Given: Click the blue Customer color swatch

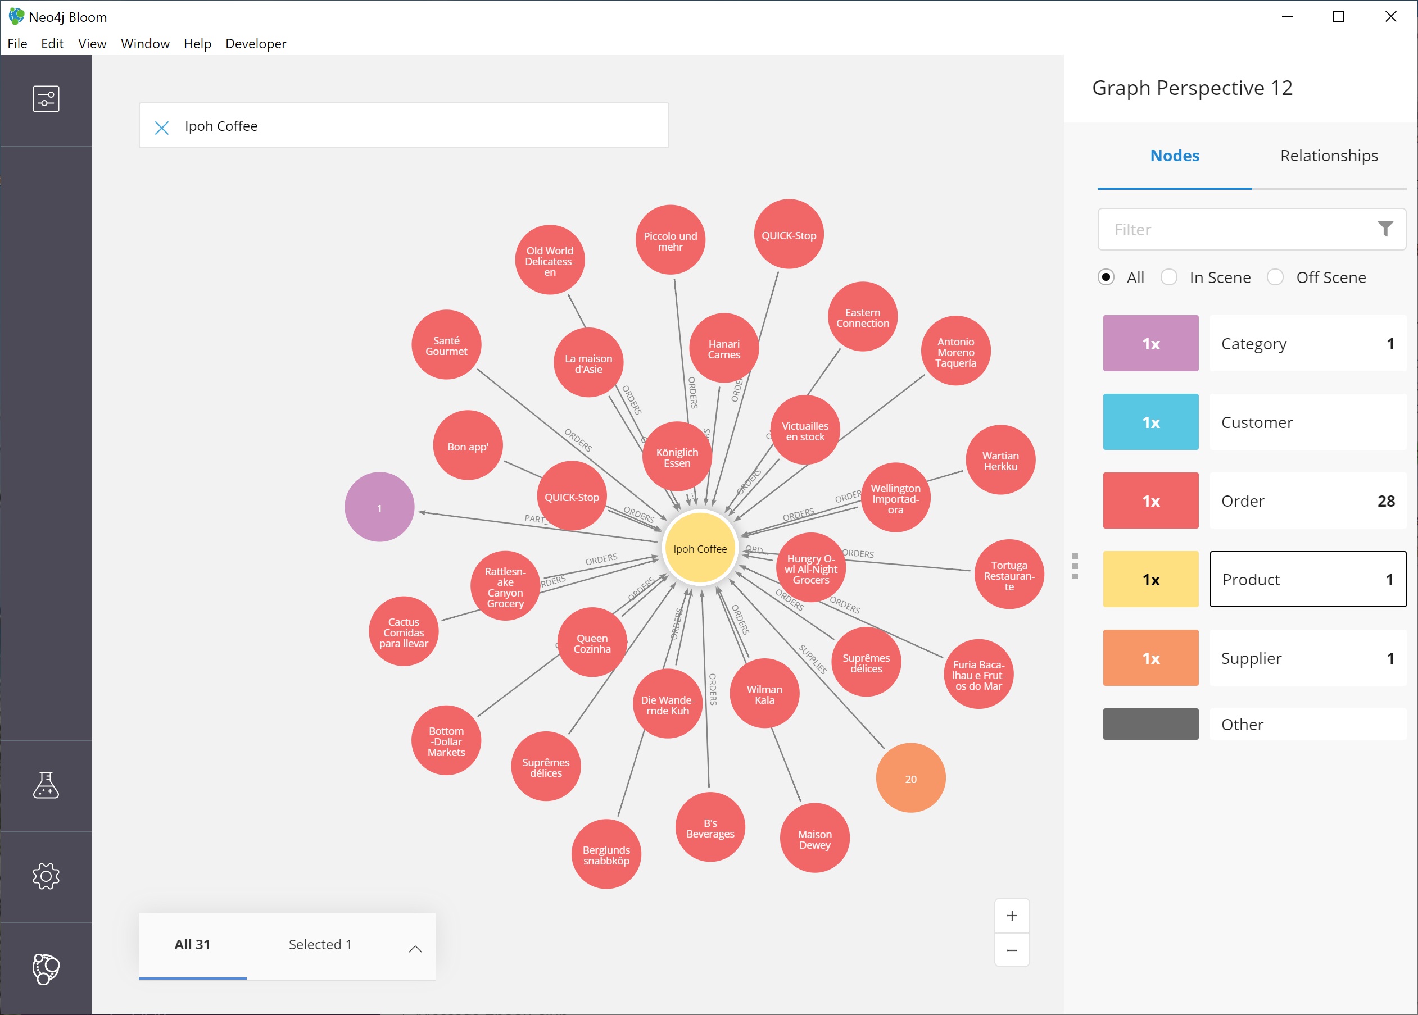Looking at the screenshot, I should (x=1150, y=422).
